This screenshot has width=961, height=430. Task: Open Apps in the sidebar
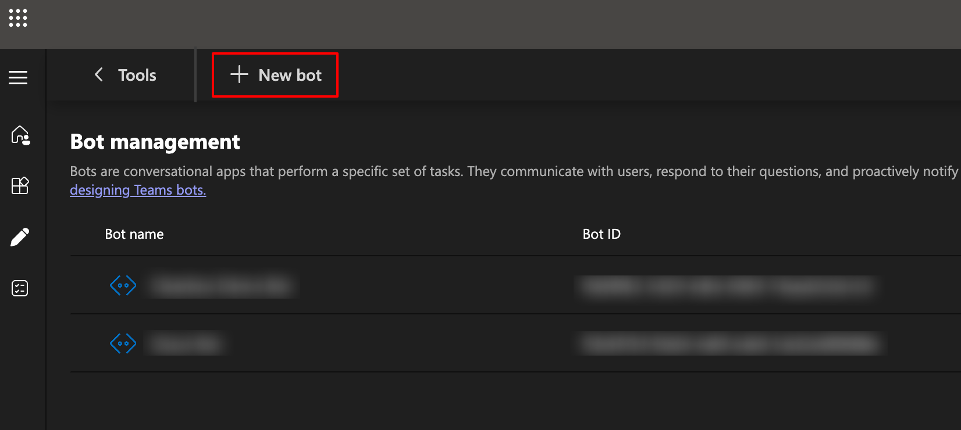pyautogui.click(x=20, y=185)
